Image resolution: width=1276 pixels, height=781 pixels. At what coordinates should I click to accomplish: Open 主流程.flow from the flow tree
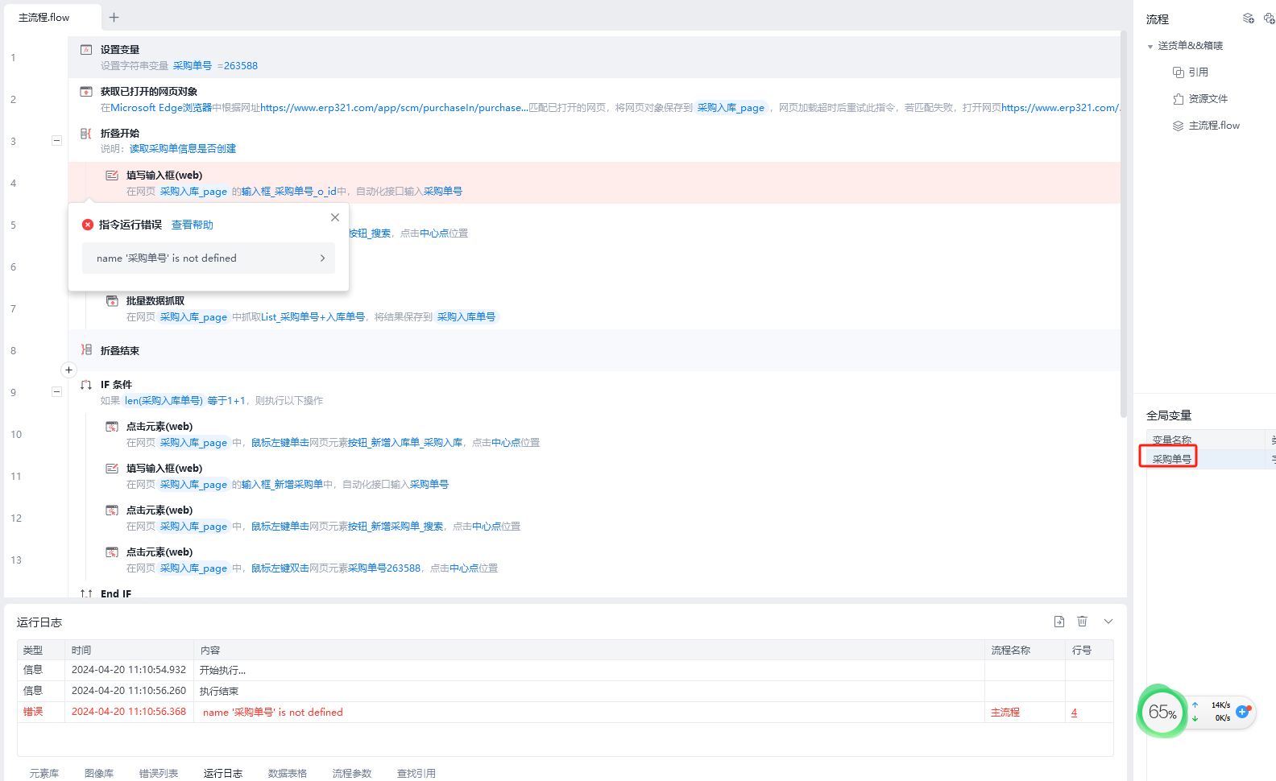pyautogui.click(x=1214, y=126)
